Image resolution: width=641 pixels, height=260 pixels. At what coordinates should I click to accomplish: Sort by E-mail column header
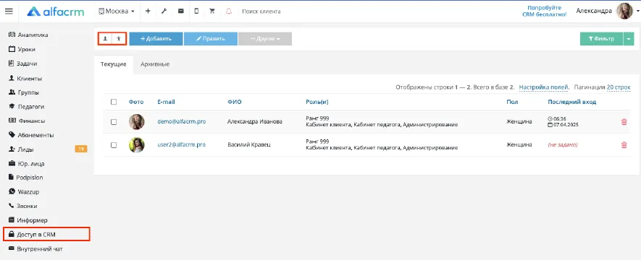(x=166, y=102)
